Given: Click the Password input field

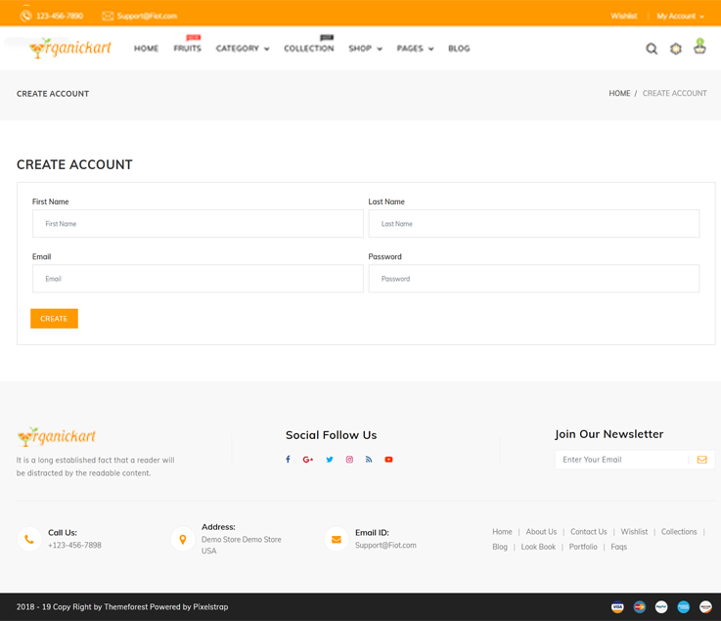Looking at the screenshot, I should point(533,279).
